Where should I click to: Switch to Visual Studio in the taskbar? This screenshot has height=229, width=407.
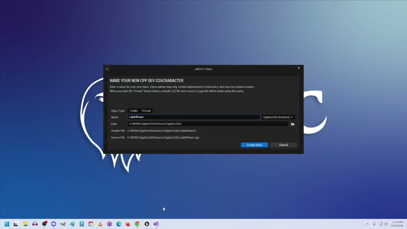(x=156, y=224)
